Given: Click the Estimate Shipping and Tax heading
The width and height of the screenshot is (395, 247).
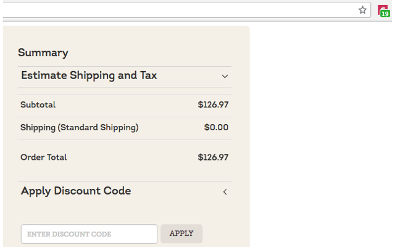Looking at the screenshot, I should (89, 76).
